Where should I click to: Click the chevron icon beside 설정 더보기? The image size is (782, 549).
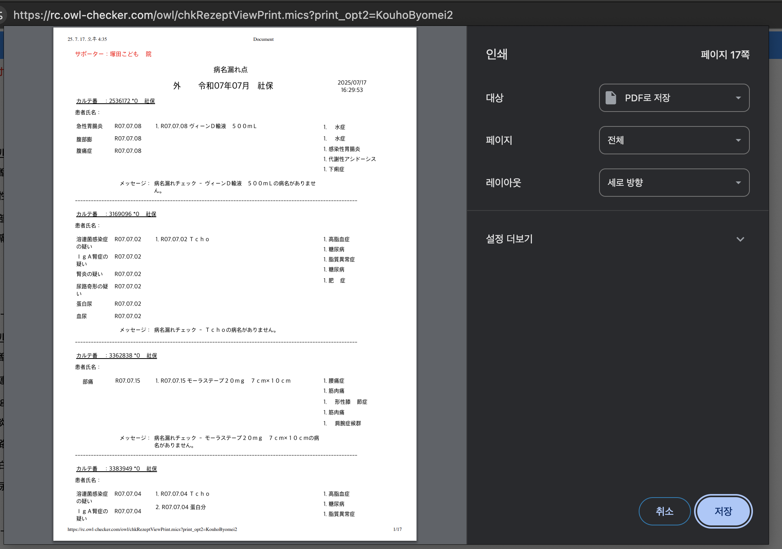click(740, 239)
